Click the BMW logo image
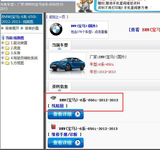Viewport: 160px width, 150px height. coord(56,29)
